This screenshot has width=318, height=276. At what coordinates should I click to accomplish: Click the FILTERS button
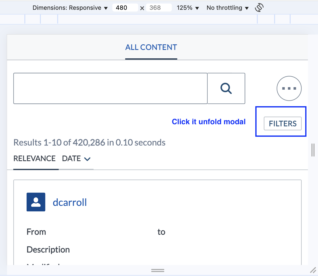pyautogui.click(x=283, y=123)
